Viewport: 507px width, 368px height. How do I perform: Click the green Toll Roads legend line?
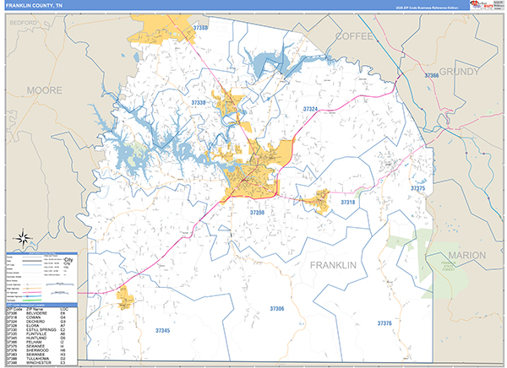click(x=33, y=300)
